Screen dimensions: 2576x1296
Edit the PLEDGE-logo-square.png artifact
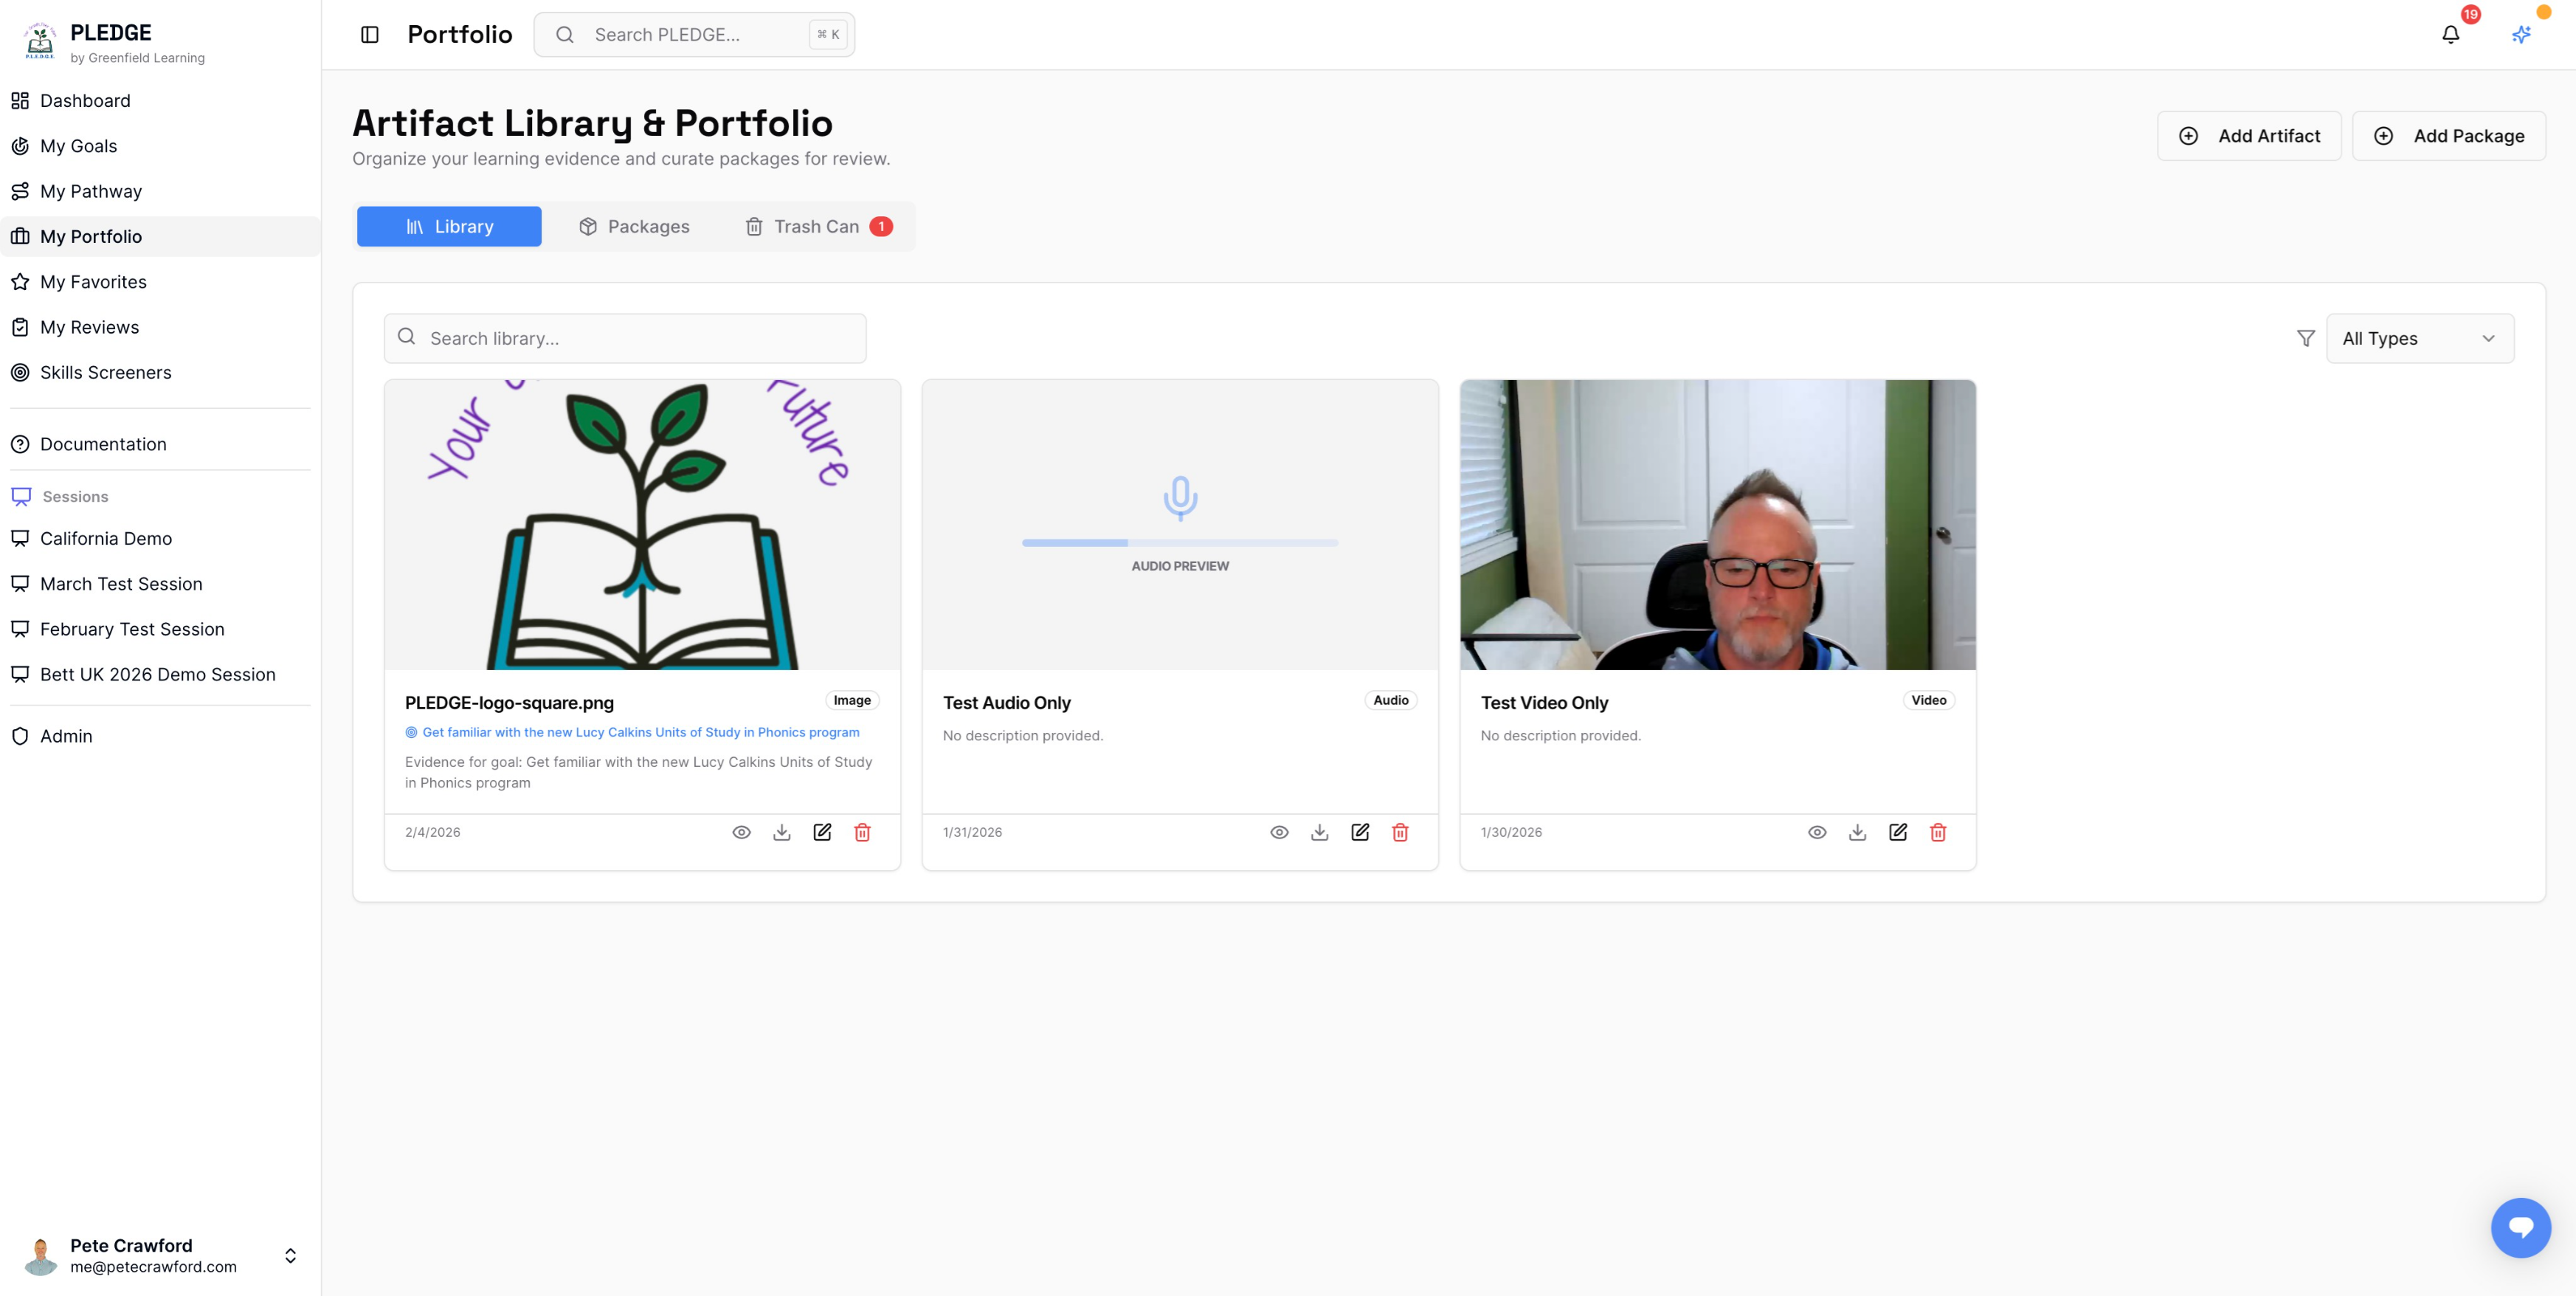tap(822, 832)
